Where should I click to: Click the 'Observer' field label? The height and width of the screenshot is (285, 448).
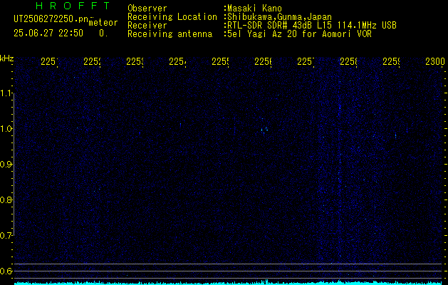click(147, 9)
